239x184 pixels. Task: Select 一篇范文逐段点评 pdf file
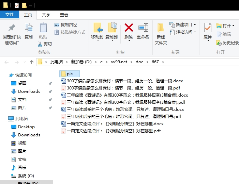[x=111, y=131]
